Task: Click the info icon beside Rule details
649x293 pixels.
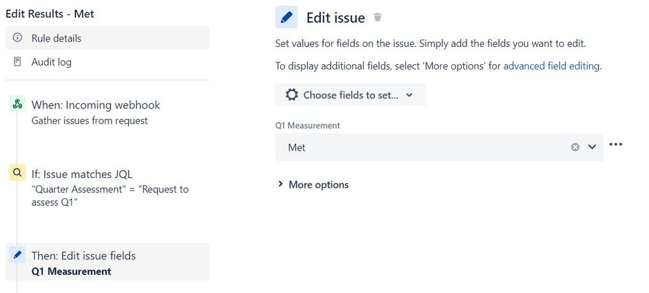Action: 18,38
